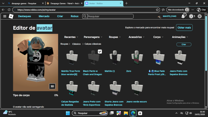This screenshot has width=208, height=117.
Task: Toggle the avatar preview 3D button
Action: [x=53, y=86]
